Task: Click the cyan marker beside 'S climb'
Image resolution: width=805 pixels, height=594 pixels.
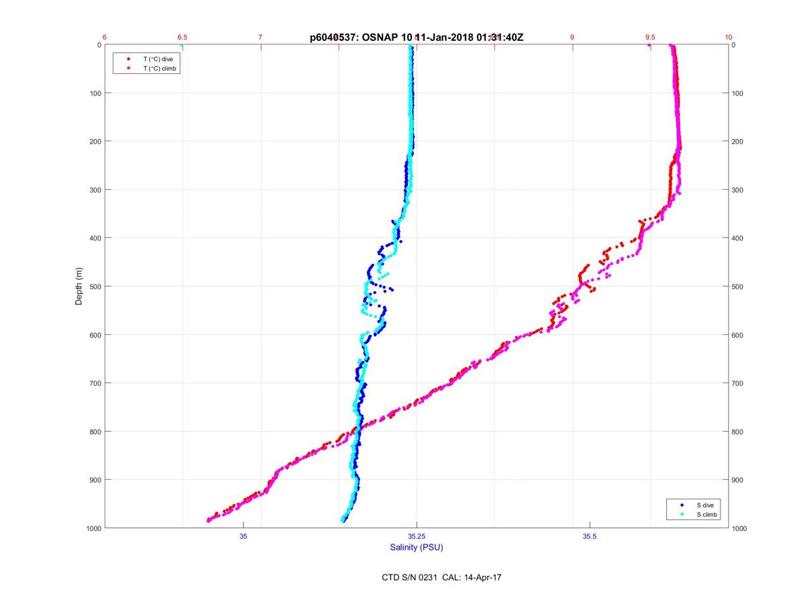Action: [x=682, y=514]
